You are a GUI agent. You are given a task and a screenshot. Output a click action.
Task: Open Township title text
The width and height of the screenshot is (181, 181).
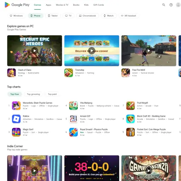point(80,70)
